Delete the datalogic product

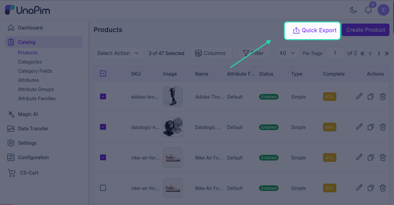383,127
